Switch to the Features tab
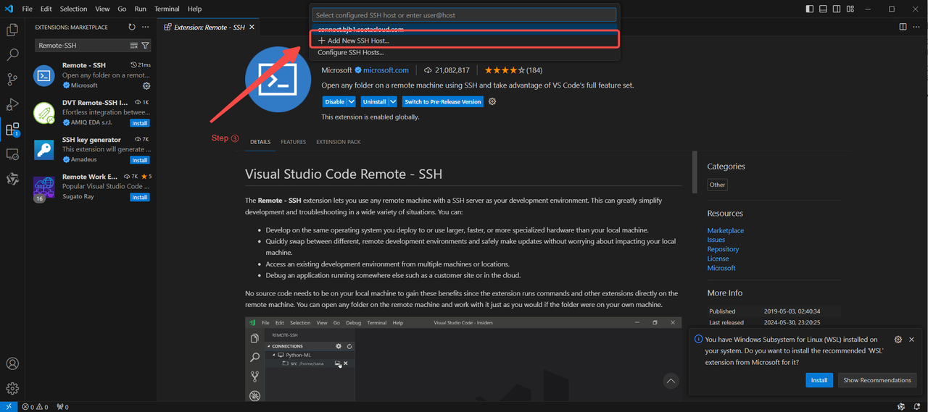The width and height of the screenshot is (928, 412). (293, 142)
